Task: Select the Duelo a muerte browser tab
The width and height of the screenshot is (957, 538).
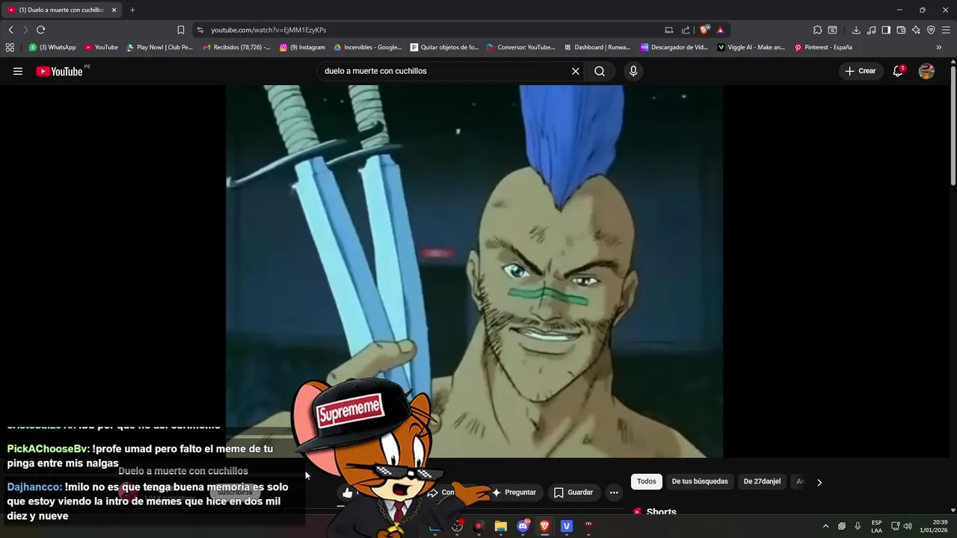Action: pyautogui.click(x=61, y=10)
